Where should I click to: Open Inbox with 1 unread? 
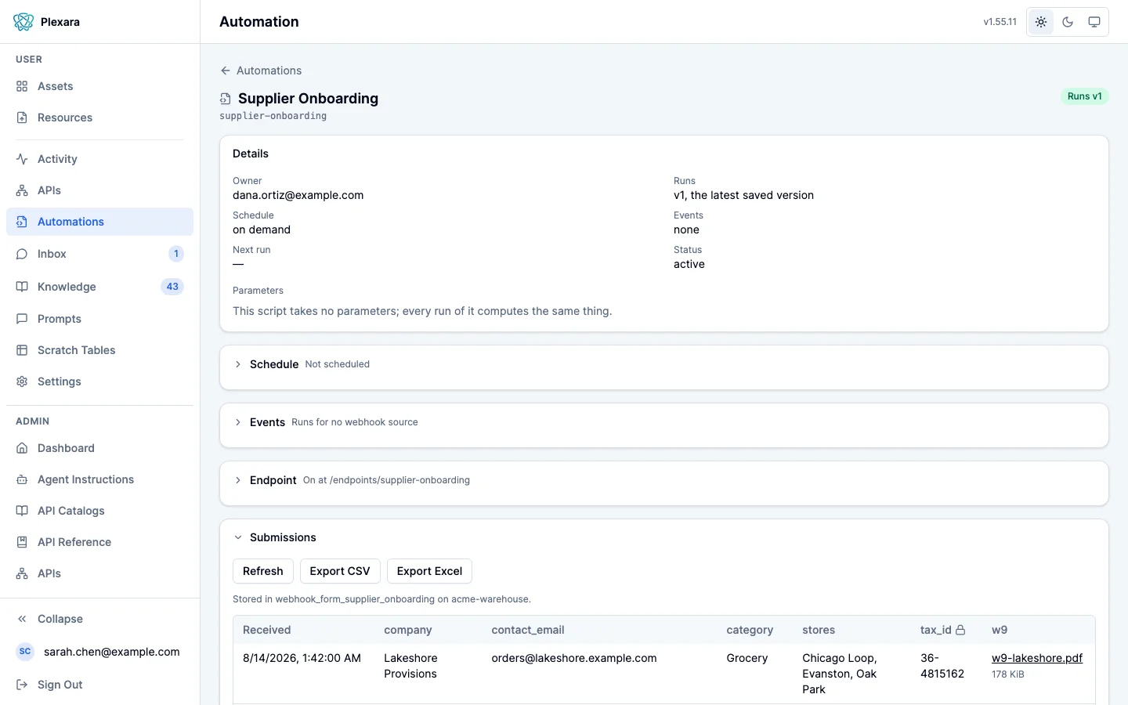[99, 254]
